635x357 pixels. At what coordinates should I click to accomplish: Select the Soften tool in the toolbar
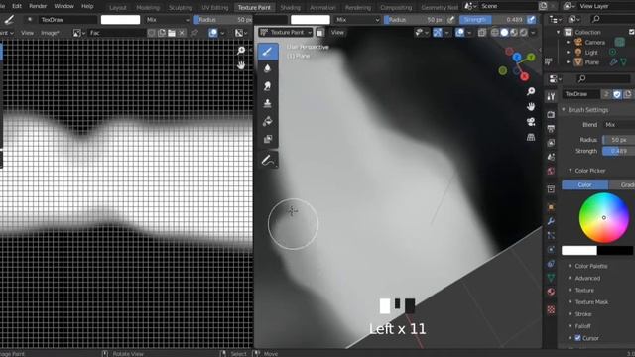coord(267,68)
